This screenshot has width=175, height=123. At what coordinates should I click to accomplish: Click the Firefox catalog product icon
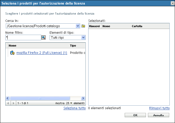13,53
